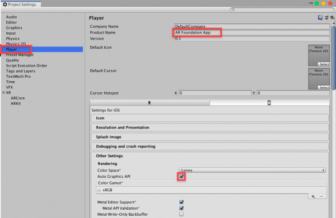
Task: Select Script Execution Order
Action: pos(26,65)
